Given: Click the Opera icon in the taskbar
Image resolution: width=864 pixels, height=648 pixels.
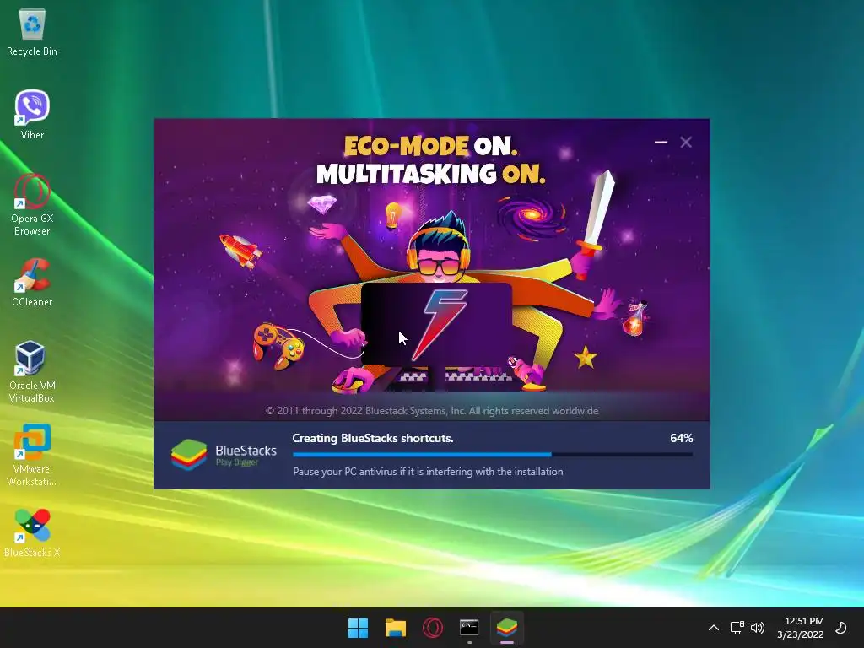Looking at the screenshot, I should click(433, 628).
